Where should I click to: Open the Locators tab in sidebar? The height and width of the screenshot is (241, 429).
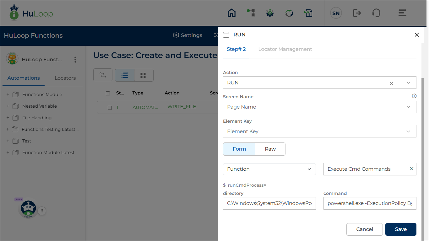(65, 78)
